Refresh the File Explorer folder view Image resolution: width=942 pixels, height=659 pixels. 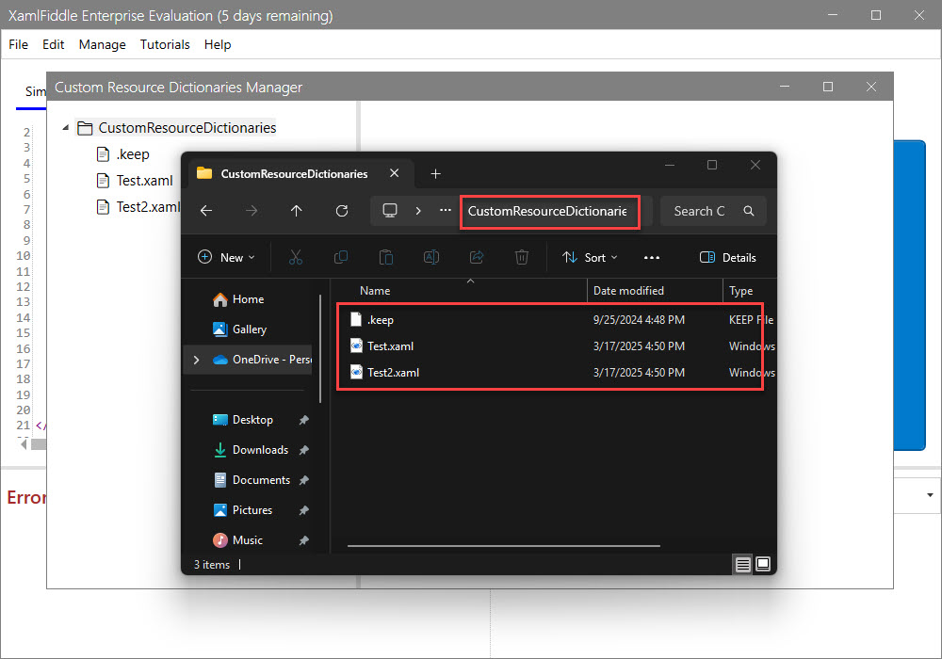coord(342,211)
